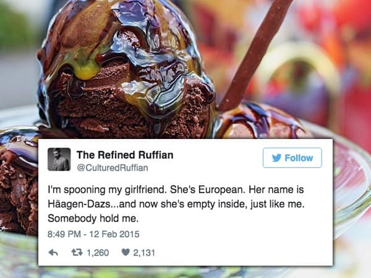Click the 12 Feb 2015 date

point(114,234)
